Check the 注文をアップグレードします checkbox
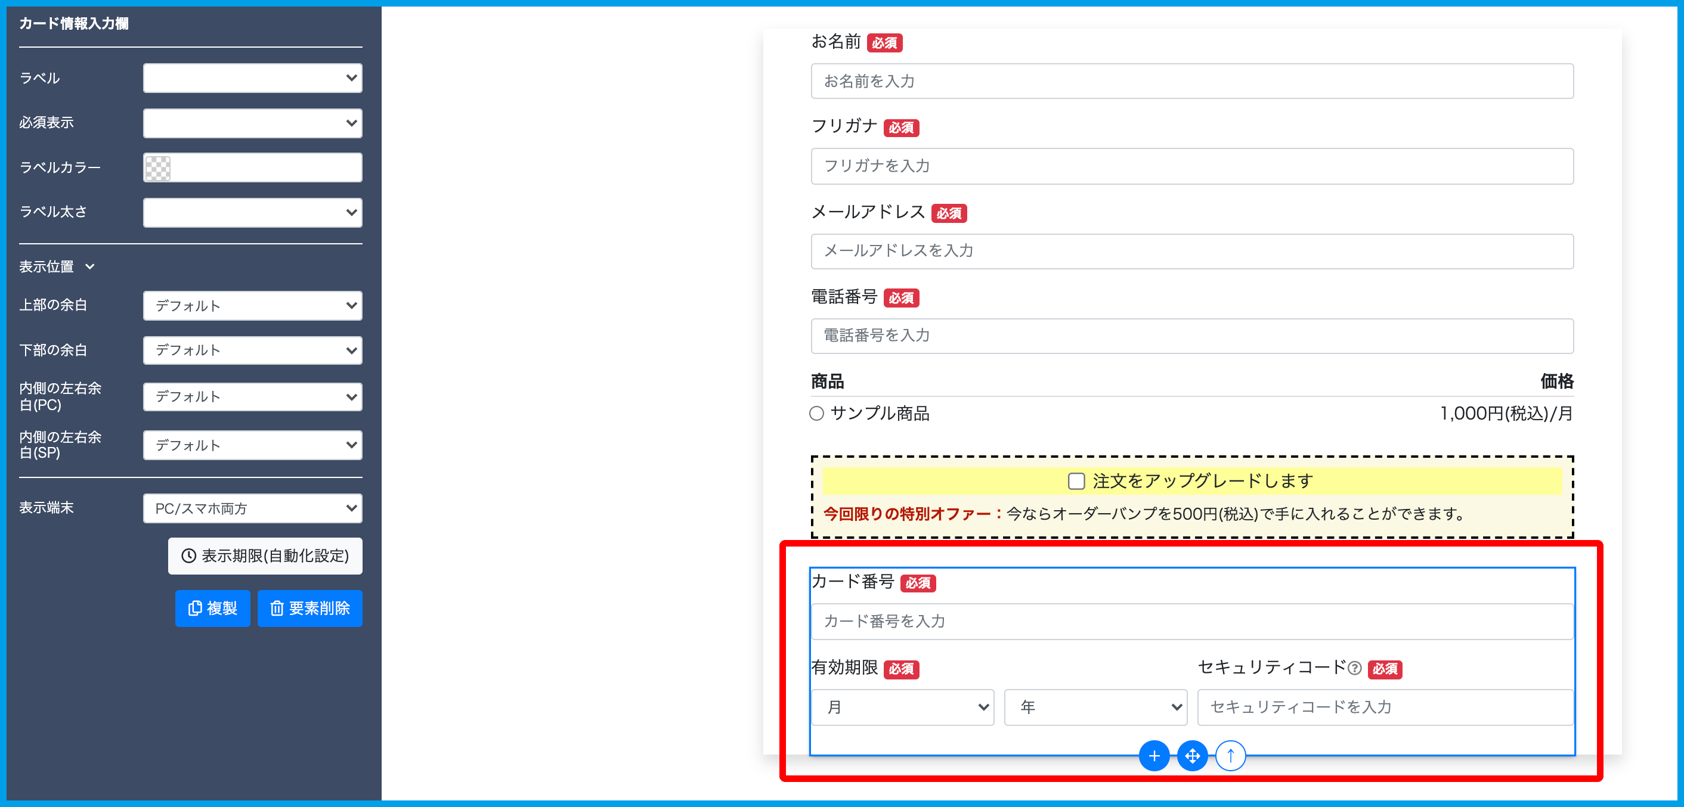This screenshot has height=807, width=1684. tap(1076, 482)
